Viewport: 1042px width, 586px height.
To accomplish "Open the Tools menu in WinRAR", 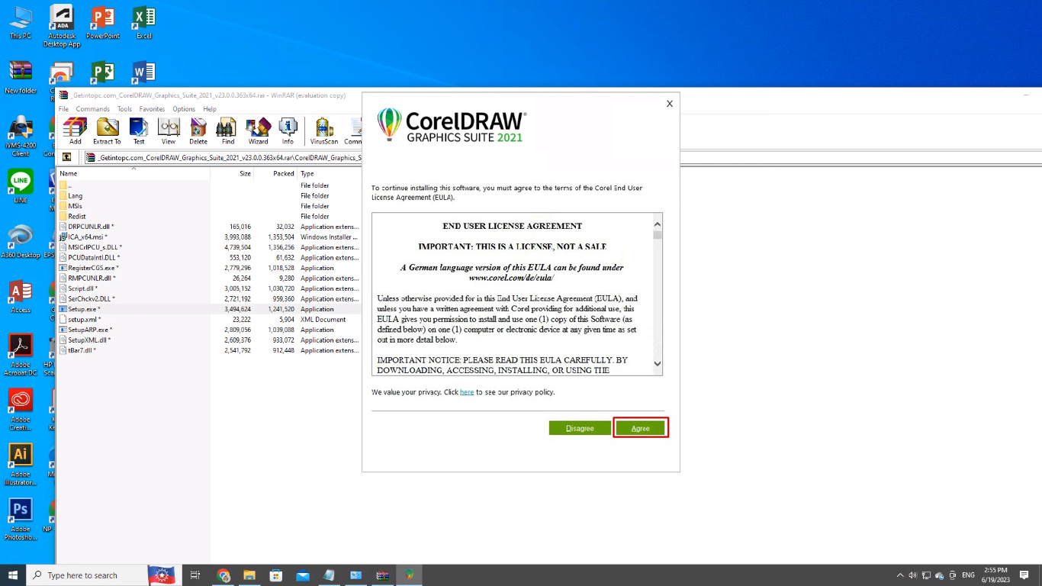I will tap(124, 109).
